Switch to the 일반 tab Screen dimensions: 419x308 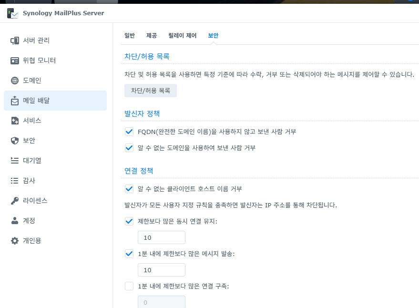coord(130,36)
